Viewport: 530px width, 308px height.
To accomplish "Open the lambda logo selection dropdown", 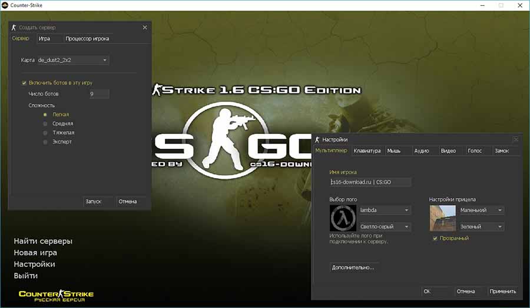I will 385,210.
